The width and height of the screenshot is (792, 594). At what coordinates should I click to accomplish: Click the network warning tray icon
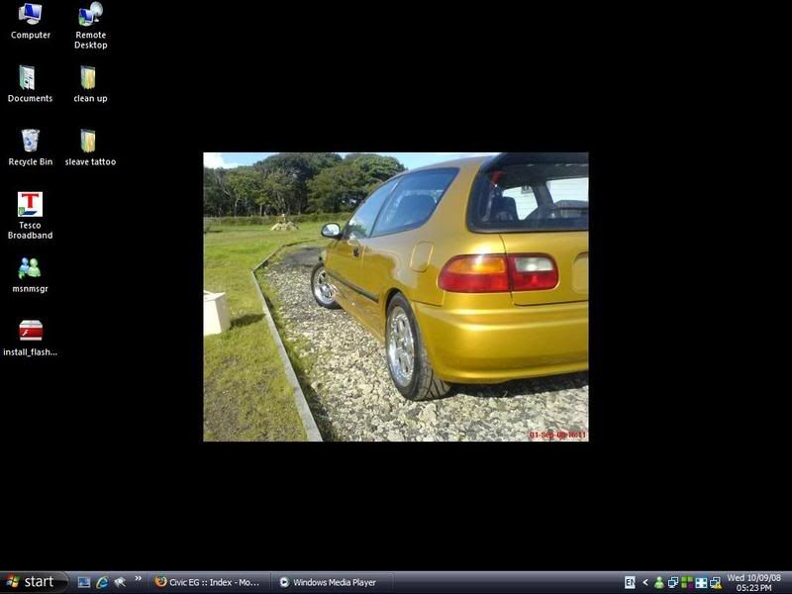[715, 583]
